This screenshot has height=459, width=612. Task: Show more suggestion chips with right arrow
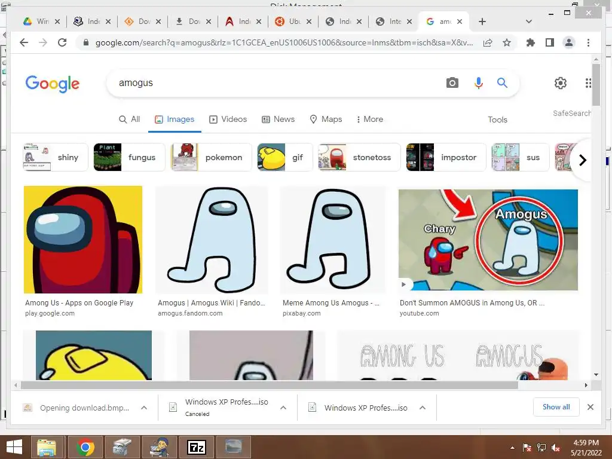[x=582, y=160]
